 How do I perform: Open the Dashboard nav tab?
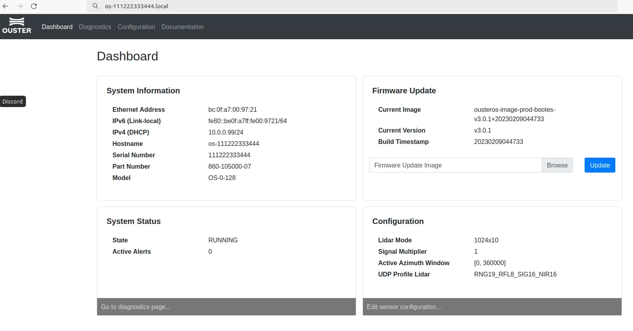point(57,27)
